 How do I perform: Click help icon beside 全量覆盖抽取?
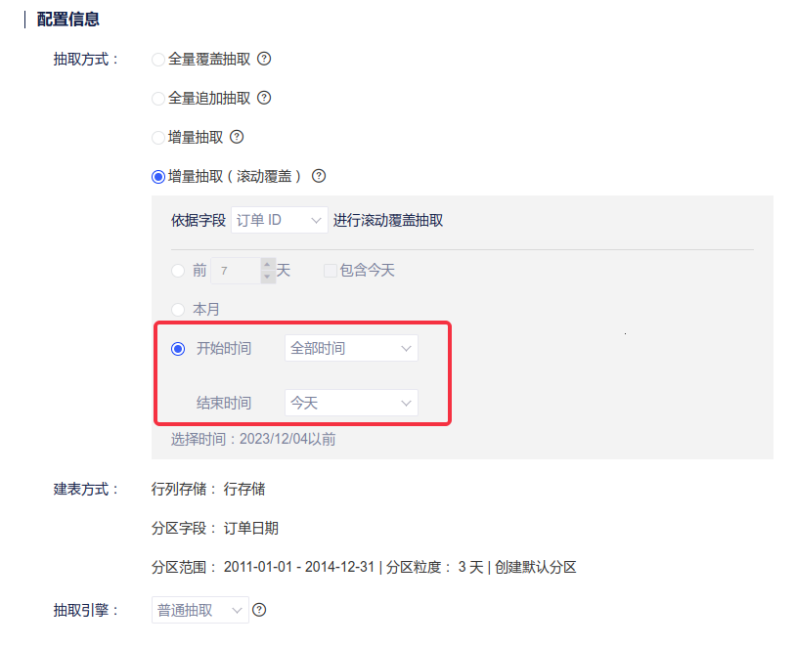tap(263, 59)
